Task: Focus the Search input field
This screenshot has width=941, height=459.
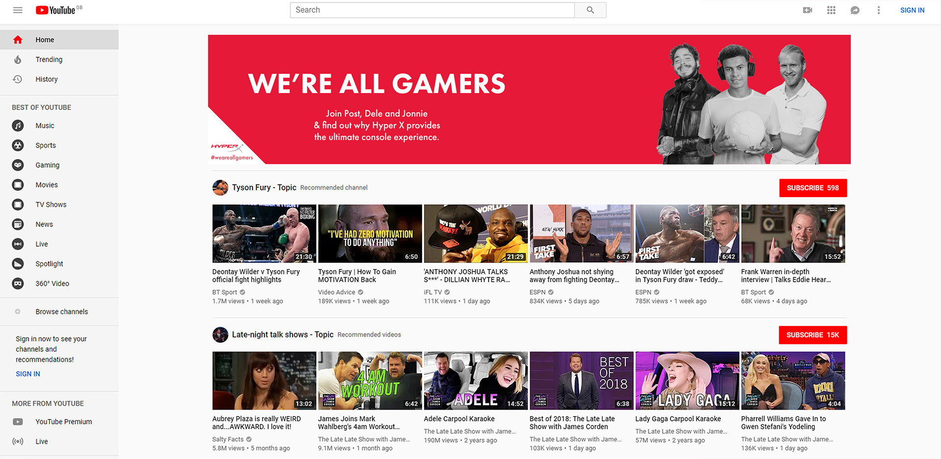Action: pos(432,10)
